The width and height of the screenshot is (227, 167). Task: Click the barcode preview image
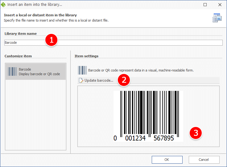148,116
